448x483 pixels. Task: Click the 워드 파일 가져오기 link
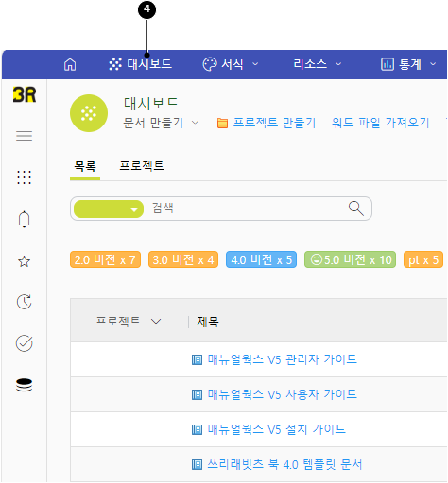pos(381,123)
